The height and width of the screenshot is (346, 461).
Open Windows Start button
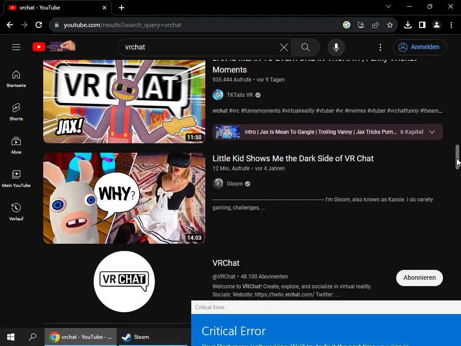11,337
